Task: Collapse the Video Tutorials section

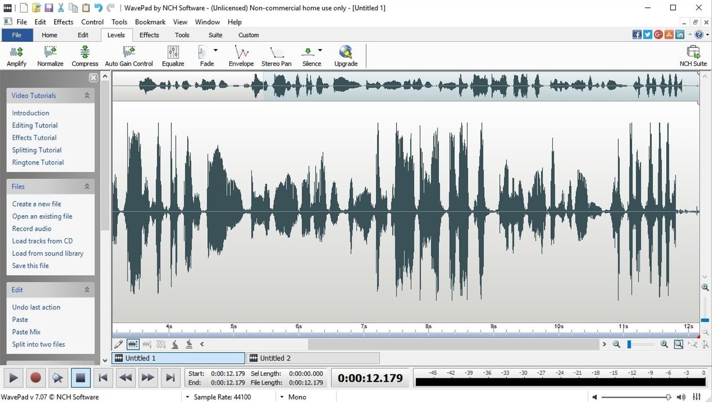Action: click(x=87, y=95)
